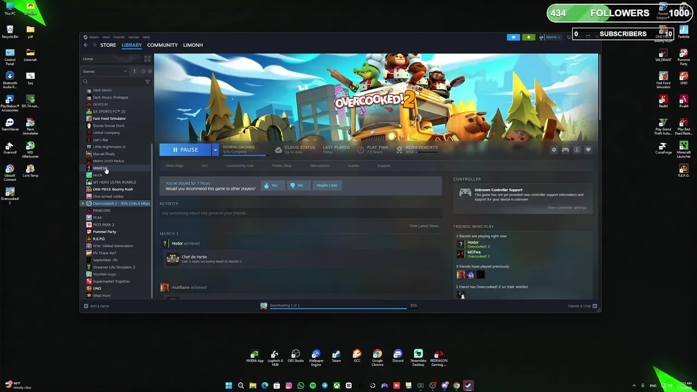Screen dimensions: 697x392
Task: Open Discord desktop shortcut
Action: pyautogui.click(x=398, y=357)
